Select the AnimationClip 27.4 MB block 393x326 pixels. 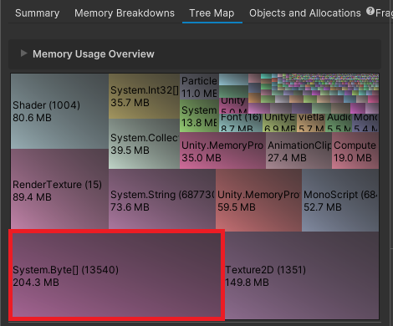299,150
